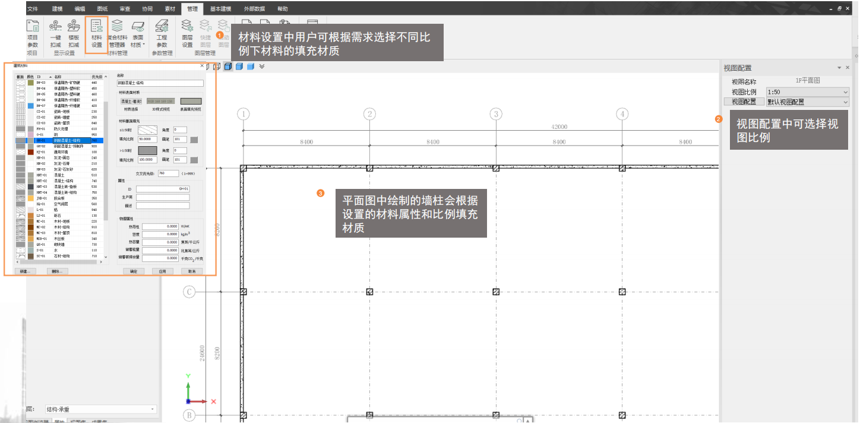Click the 表面填充预览 gray swatch
This screenshot has width=860, height=423.
(x=191, y=102)
